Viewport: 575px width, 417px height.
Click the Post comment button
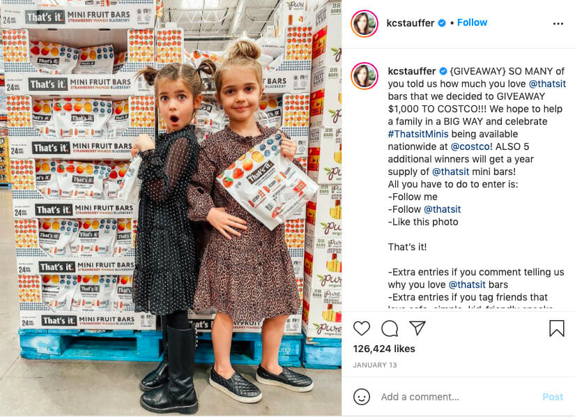(553, 397)
